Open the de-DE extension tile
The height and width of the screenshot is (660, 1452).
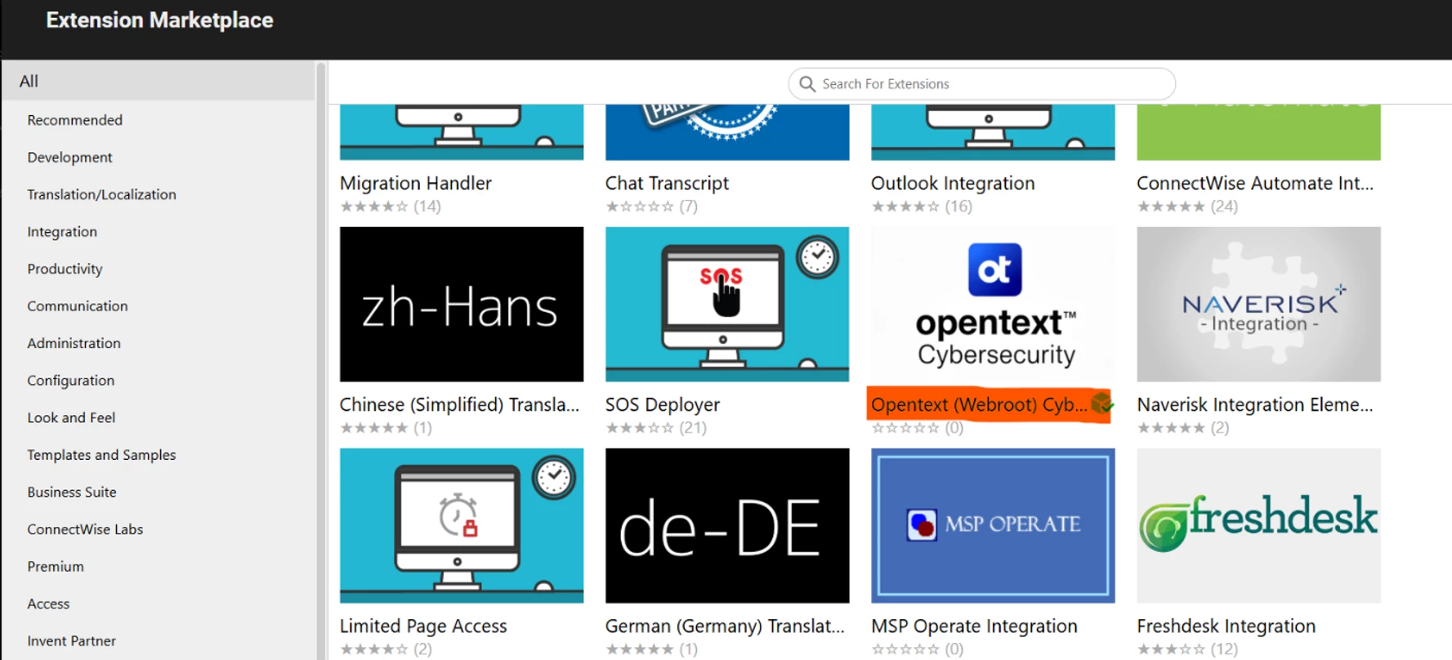click(x=727, y=525)
